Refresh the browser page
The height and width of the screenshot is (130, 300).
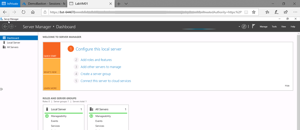tap(23, 12)
